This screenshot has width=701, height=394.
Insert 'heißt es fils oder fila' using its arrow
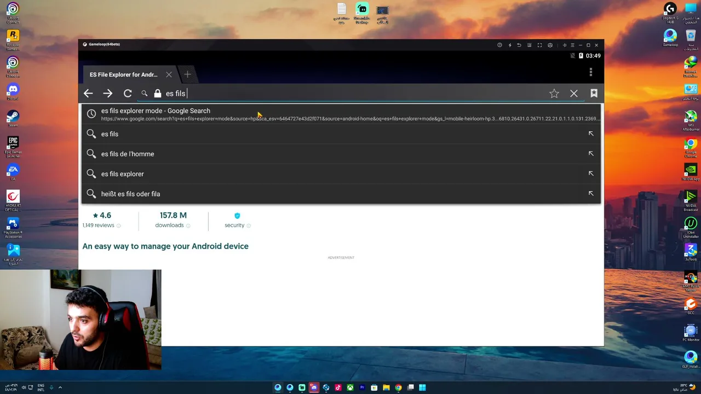pos(591,193)
